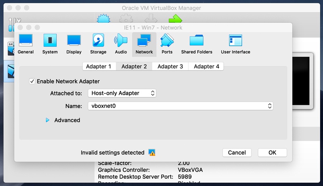323x186 pixels.
Task: Open the General settings section
Action: 25,44
